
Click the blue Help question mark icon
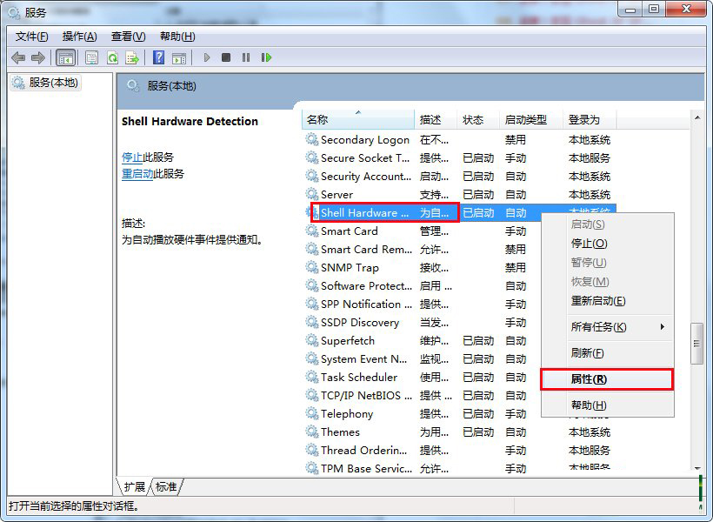pyautogui.click(x=158, y=57)
